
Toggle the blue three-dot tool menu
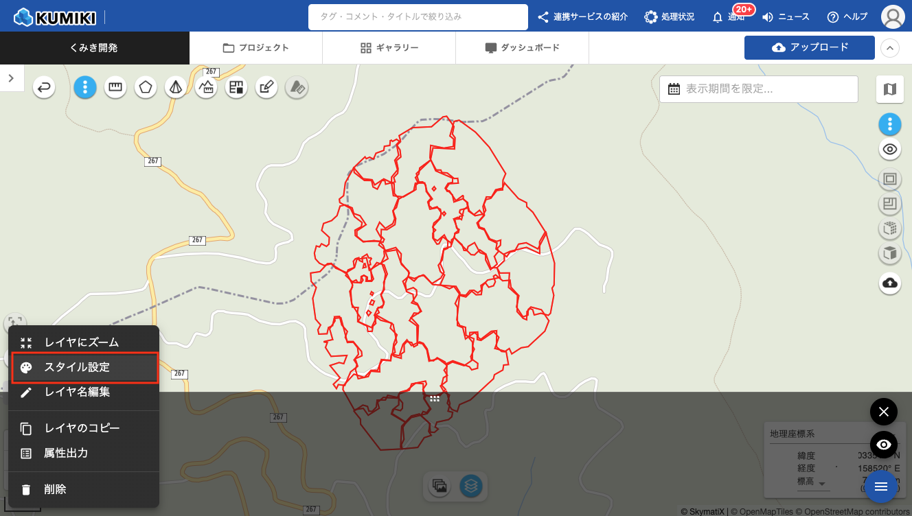point(85,87)
